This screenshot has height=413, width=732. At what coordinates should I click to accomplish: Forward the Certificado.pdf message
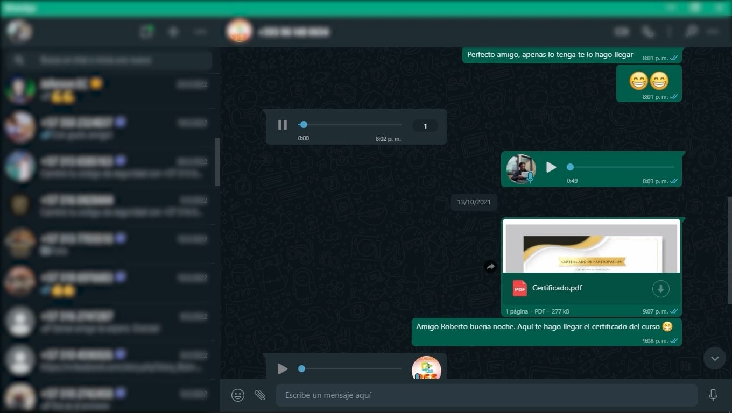click(490, 266)
